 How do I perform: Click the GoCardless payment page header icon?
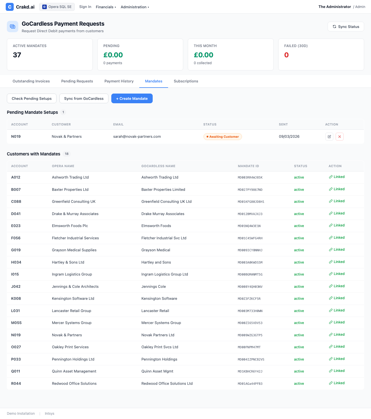click(13, 27)
